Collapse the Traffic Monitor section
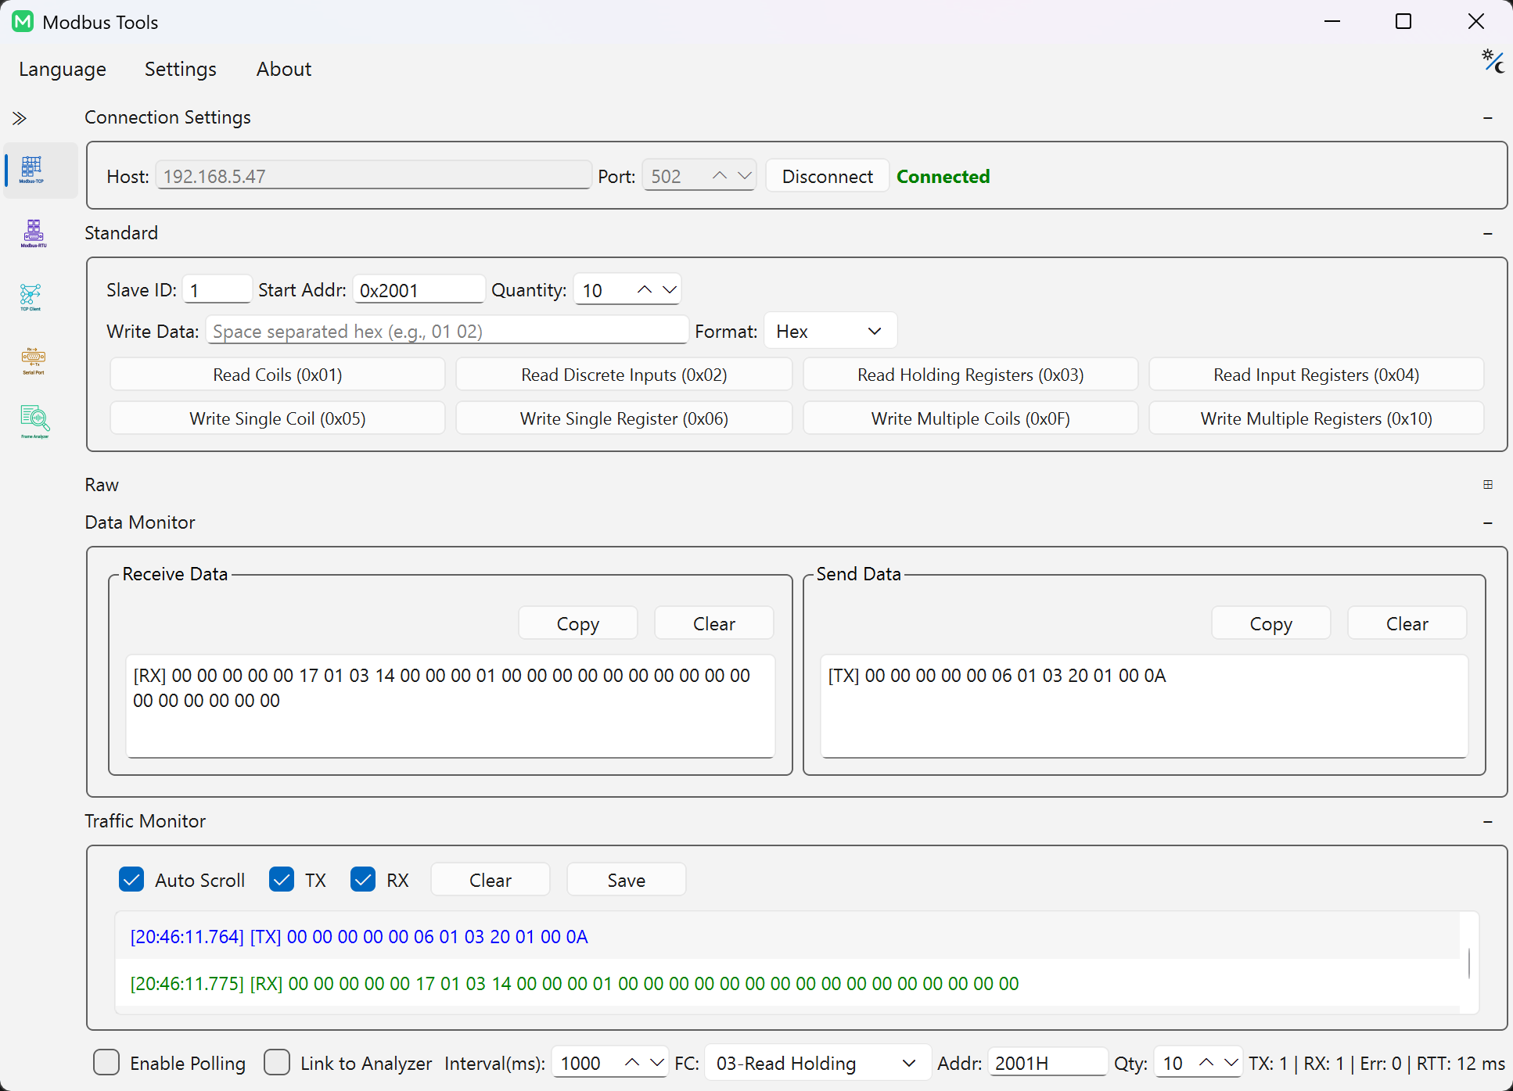This screenshot has width=1513, height=1091. 1488,822
